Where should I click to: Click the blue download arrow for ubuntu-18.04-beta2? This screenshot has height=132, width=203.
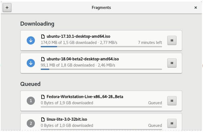click(31, 63)
